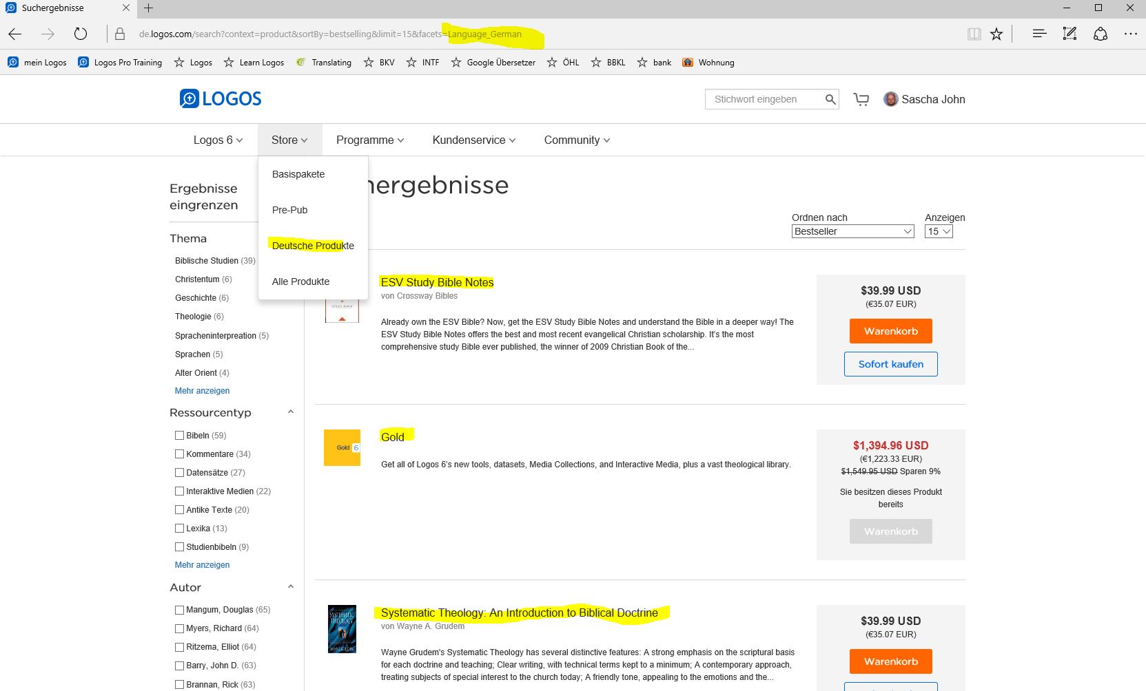Screen dimensions: 1146x691
Task: Open the browser More actions menu
Action: tap(1130, 33)
